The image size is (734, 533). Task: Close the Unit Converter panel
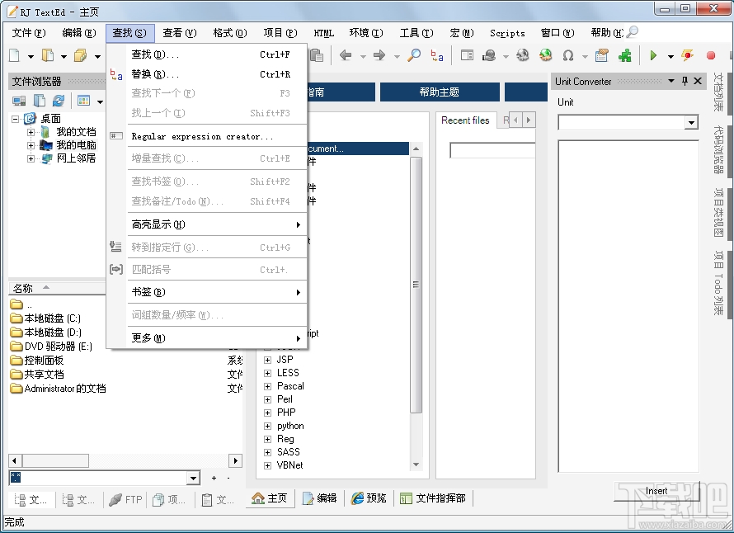pyautogui.click(x=698, y=81)
